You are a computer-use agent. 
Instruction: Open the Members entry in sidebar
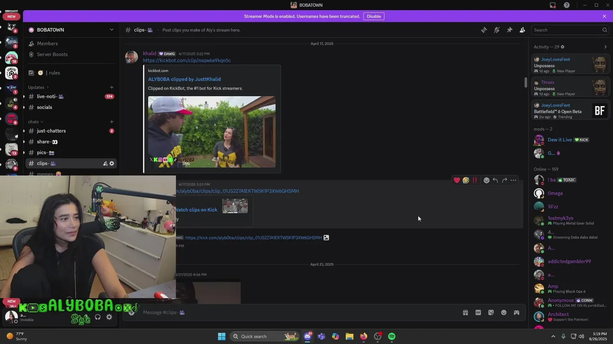click(x=72, y=43)
